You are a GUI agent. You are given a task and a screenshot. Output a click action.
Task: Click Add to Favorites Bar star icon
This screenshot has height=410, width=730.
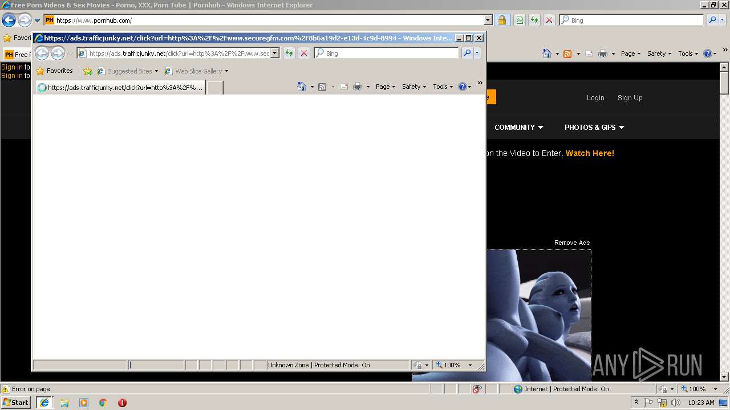click(x=87, y=71)
